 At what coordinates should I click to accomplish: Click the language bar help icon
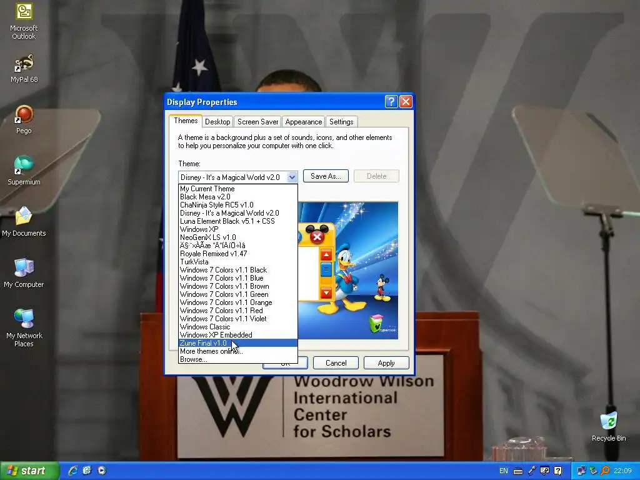pyautogui.click(x=558, y=471)
